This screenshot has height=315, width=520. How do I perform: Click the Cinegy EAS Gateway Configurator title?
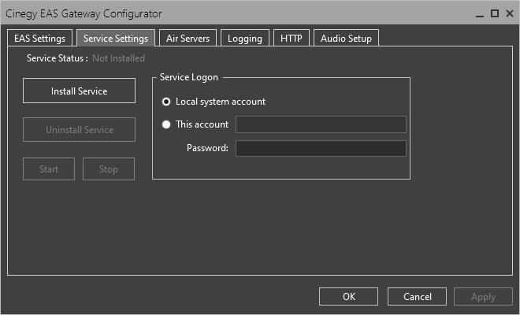pos(84,13)
